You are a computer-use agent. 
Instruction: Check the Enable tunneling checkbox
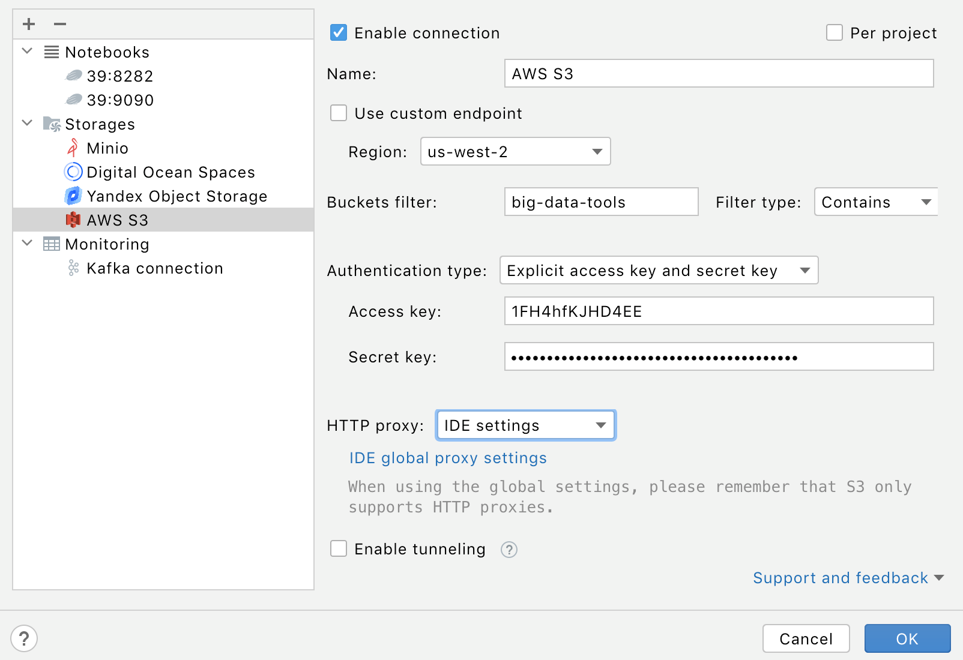coord(339,548)
